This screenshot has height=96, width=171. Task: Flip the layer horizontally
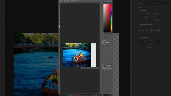(156, 20)
